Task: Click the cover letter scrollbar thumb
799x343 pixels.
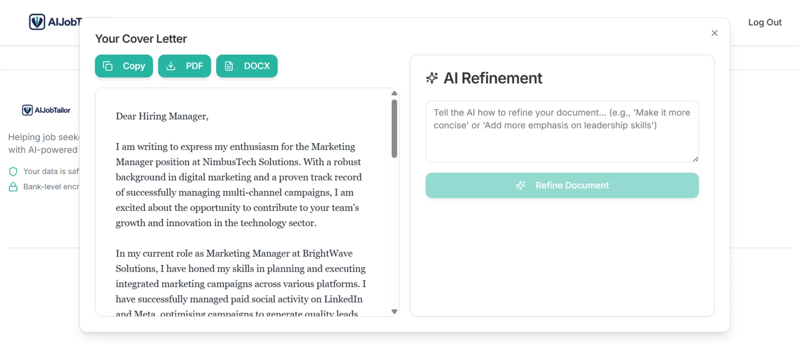Action: 394,129
